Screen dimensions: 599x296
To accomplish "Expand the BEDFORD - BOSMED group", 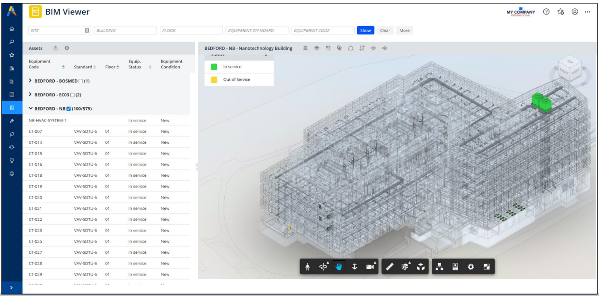I will [x=31, y=80].
